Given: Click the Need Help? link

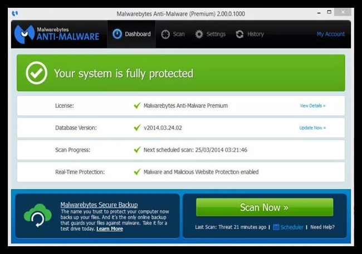Looking at the screenshot, I should pyautogui.click(x=322, y=227).
